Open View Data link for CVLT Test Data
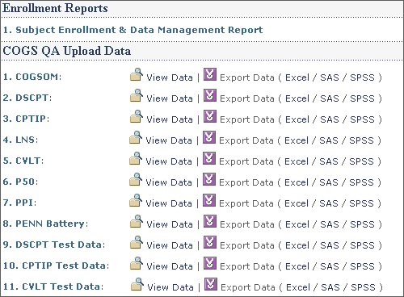 170,287
